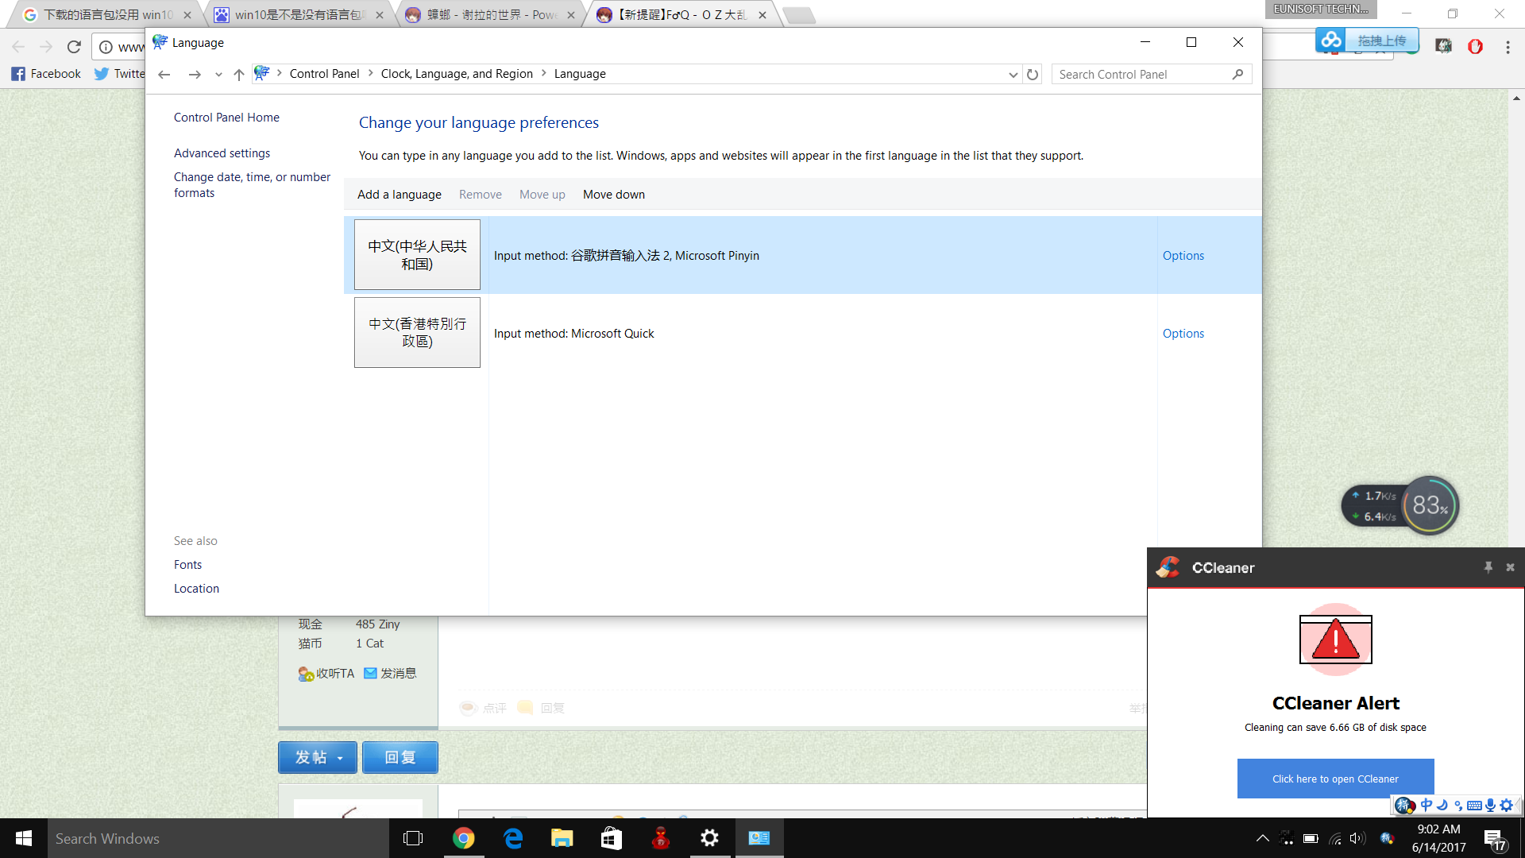Switch to the 下载的语言包没用 win10 Chrome tab
This screenshot has width=1525, height=858.
(107, 14)
